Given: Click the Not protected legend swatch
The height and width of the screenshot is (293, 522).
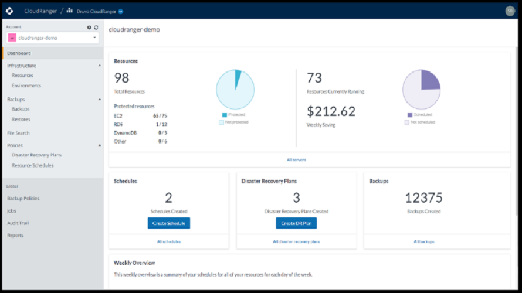Looking at the screenshot, I should tap(221, 122).
